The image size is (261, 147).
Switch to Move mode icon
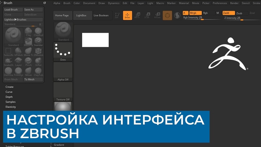(137, 15)
